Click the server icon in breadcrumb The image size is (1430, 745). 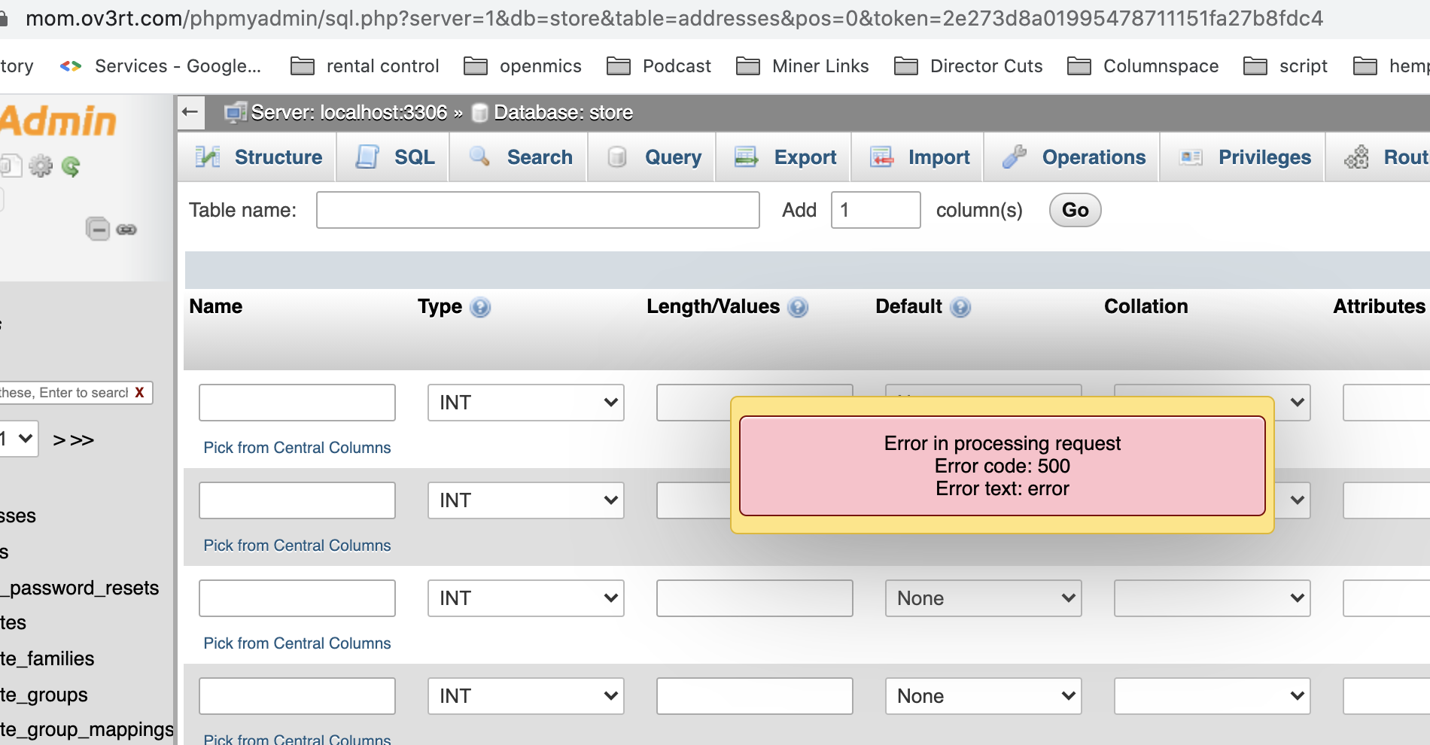236,113
